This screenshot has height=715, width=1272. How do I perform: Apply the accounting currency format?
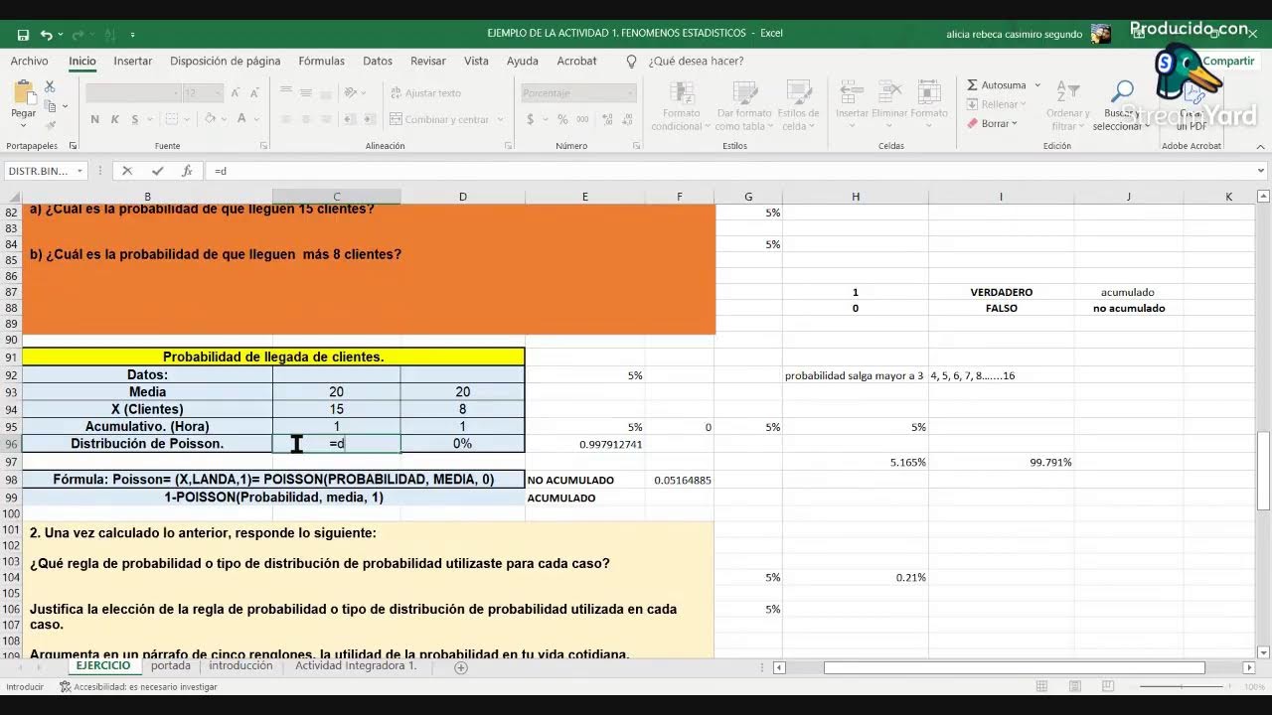tap(530, 119)
